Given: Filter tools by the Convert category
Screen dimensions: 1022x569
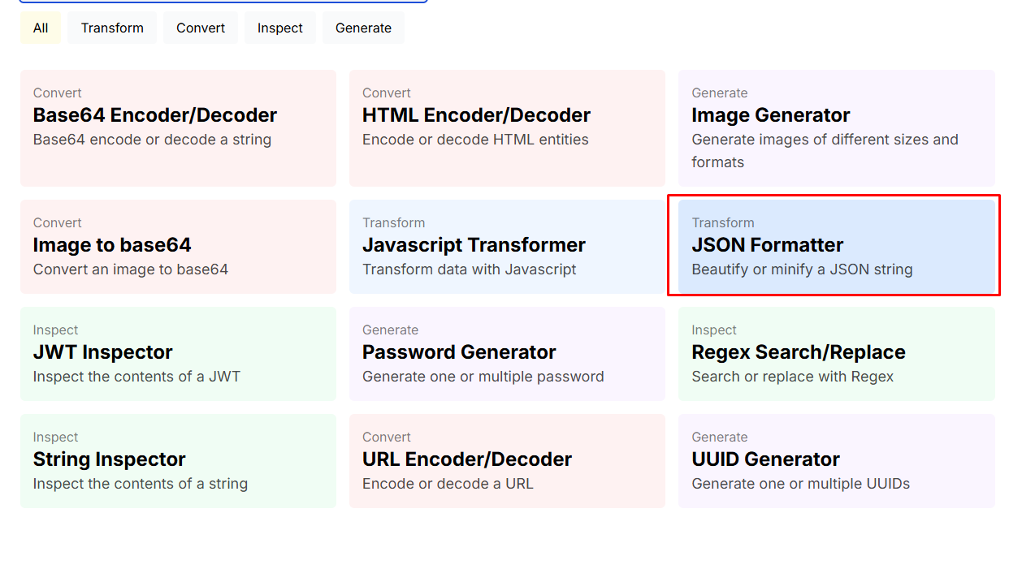Looking at the screenshot, I should click(x=200, y=28).
